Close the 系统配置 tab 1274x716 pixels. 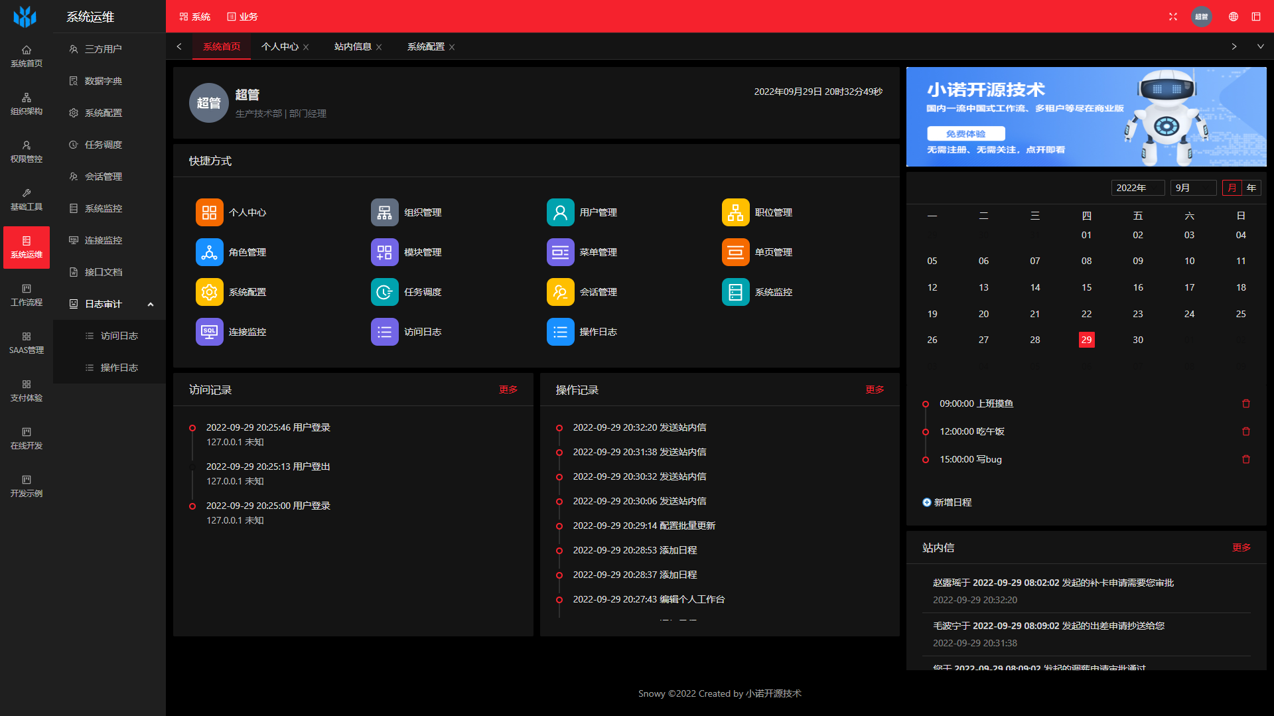(x=452, y=47)
